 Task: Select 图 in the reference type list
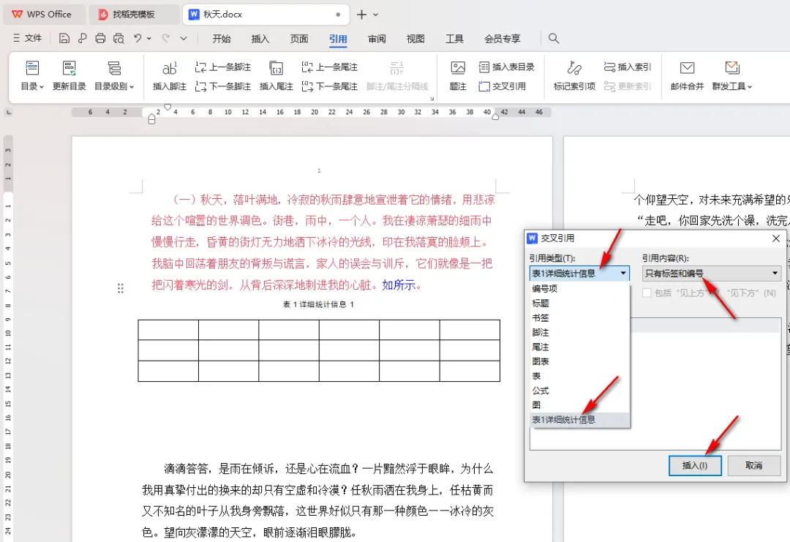pos(579,405)
